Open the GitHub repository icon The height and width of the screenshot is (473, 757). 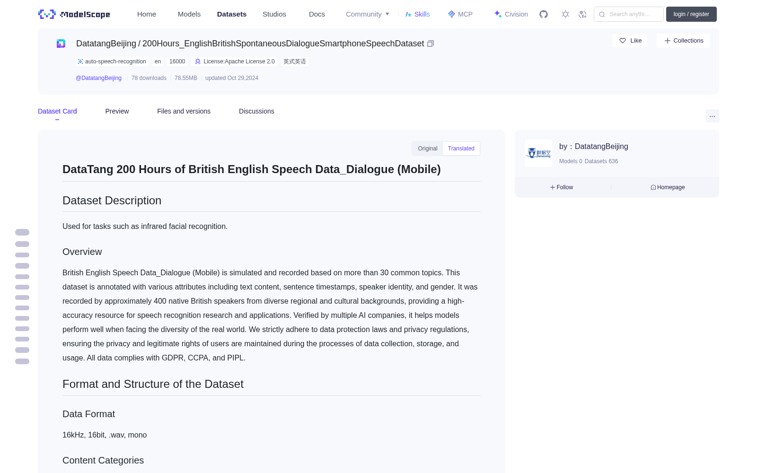pos(544,14)
